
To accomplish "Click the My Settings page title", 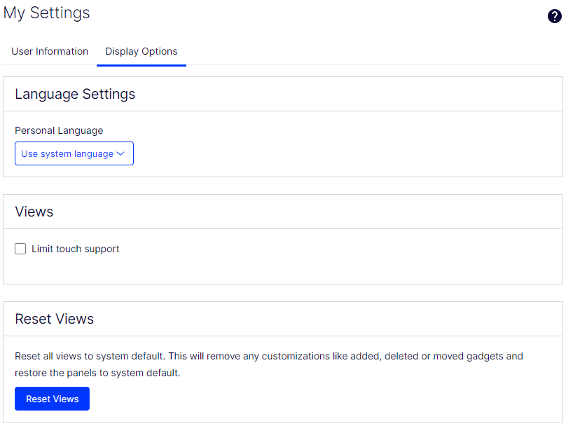I will coord(46,13).
